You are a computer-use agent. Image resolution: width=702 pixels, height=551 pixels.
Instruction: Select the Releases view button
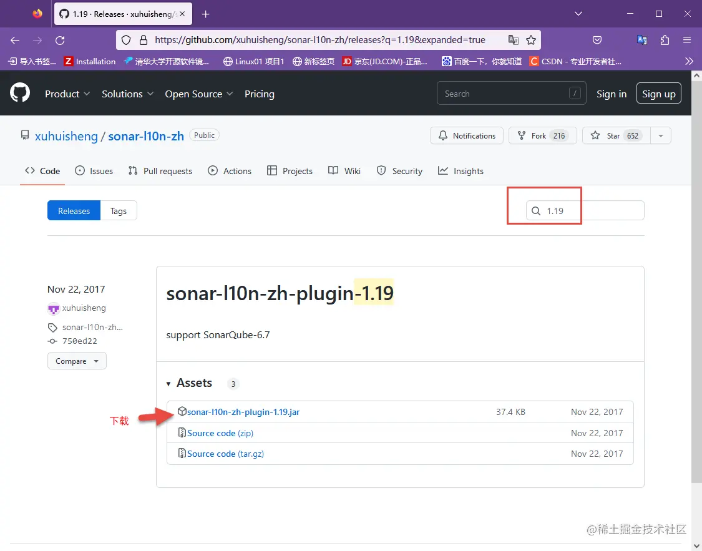click(x=74, y=211)
